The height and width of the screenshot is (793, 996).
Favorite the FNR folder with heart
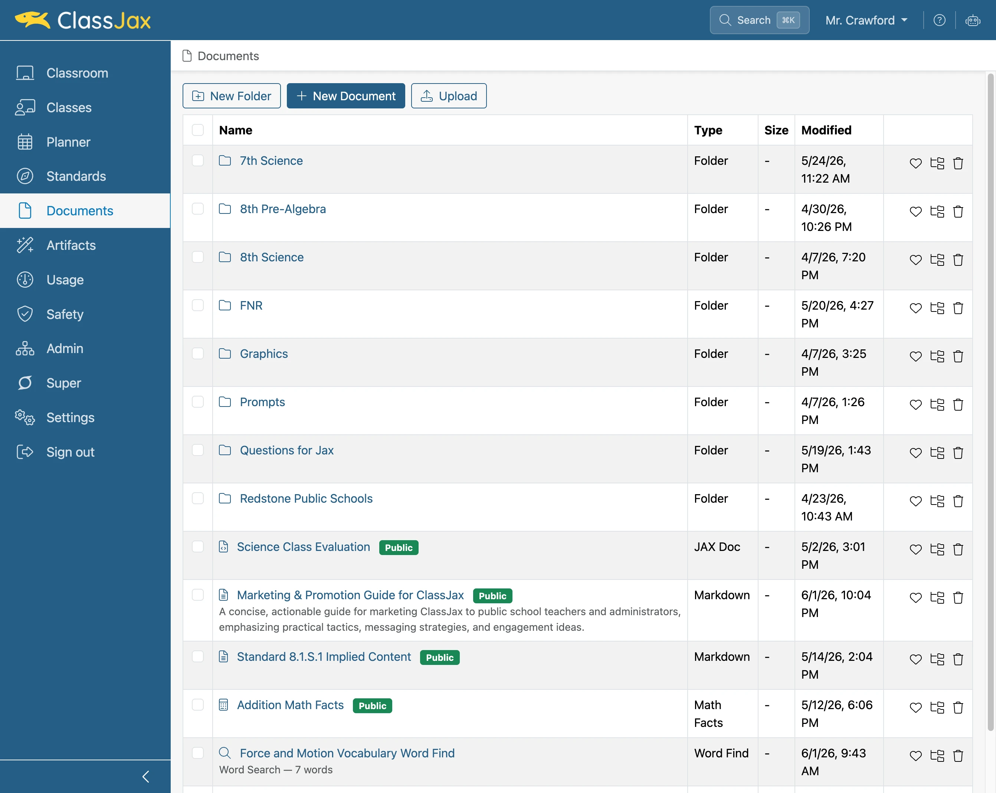(x=915, y=308)
